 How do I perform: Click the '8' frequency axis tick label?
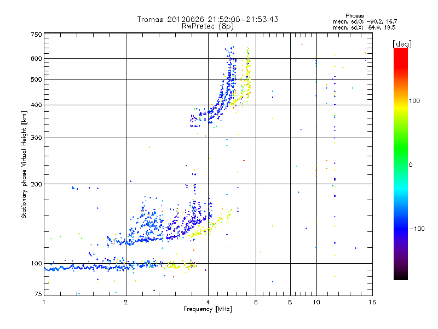click(290, 302)
